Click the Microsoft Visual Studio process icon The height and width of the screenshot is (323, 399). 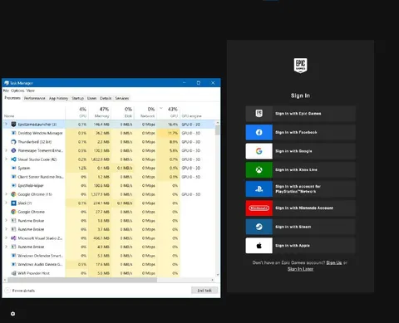pyautogui.click(x=13, y=238)
